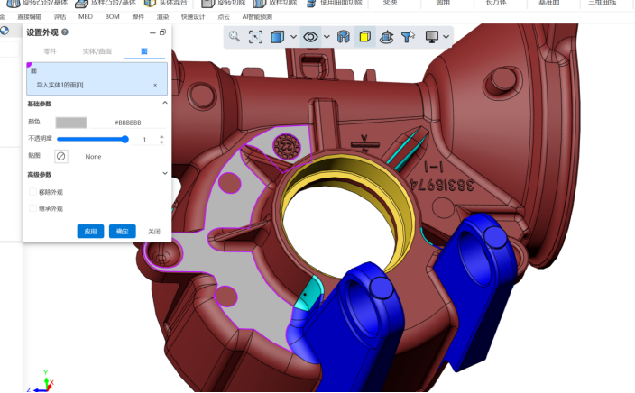Click the 关闭 close button in dialog
Viewport: 635px width, 393px height.
click(154, 231)
